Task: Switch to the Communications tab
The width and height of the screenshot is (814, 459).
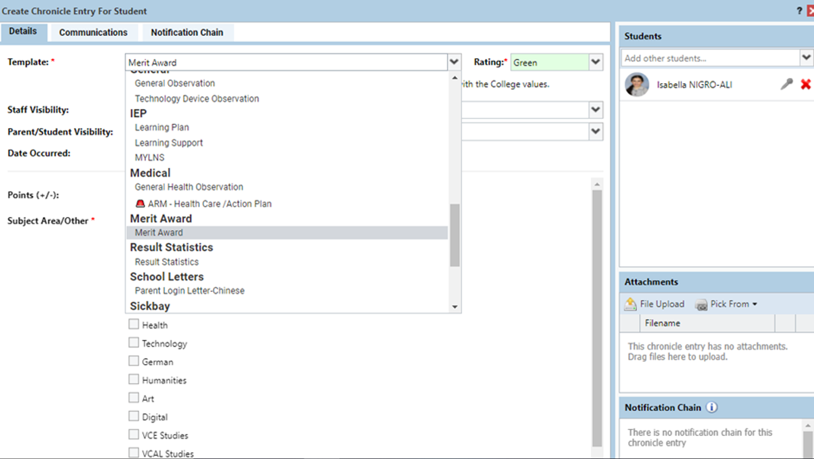Action: point(93,32)
